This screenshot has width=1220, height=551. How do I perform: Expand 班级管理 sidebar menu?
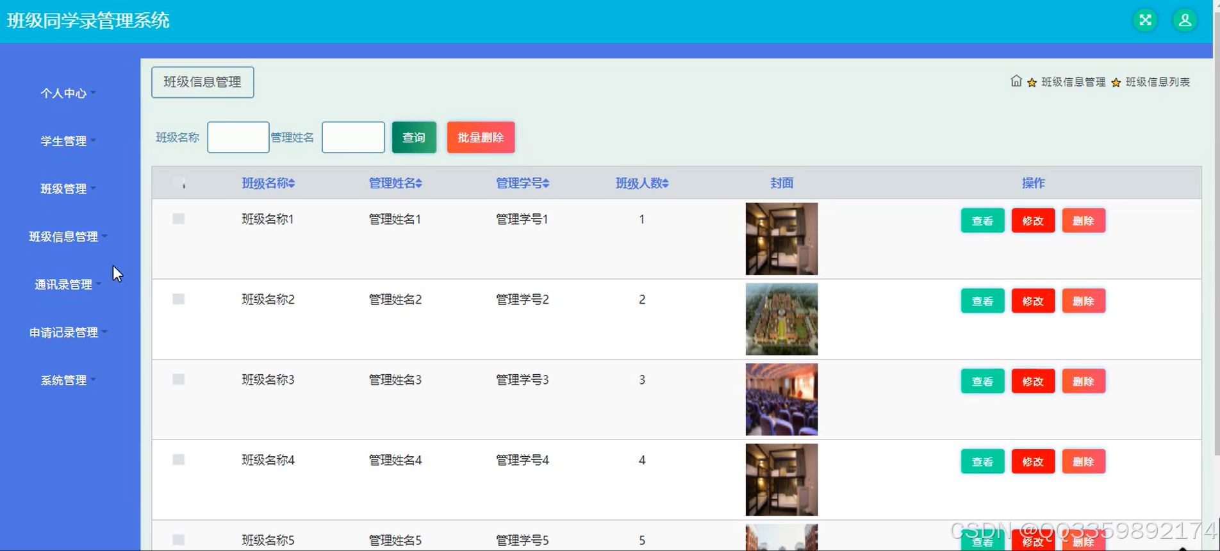pyautogui.click(x=68, y=189)
